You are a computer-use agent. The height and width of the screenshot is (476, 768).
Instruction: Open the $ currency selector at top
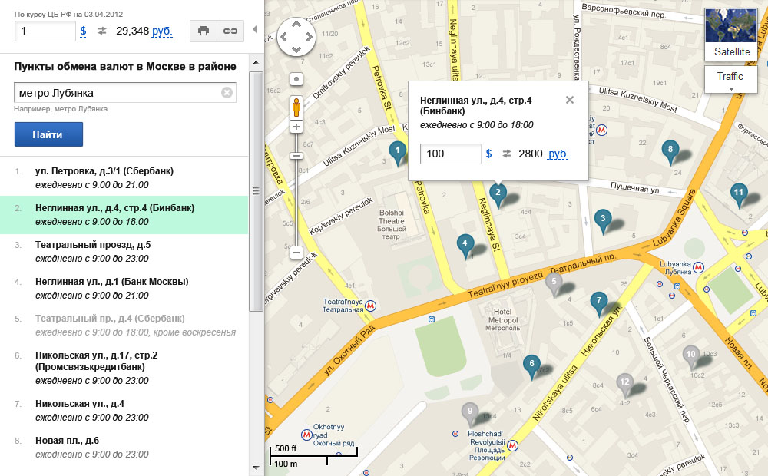(83, 31)
